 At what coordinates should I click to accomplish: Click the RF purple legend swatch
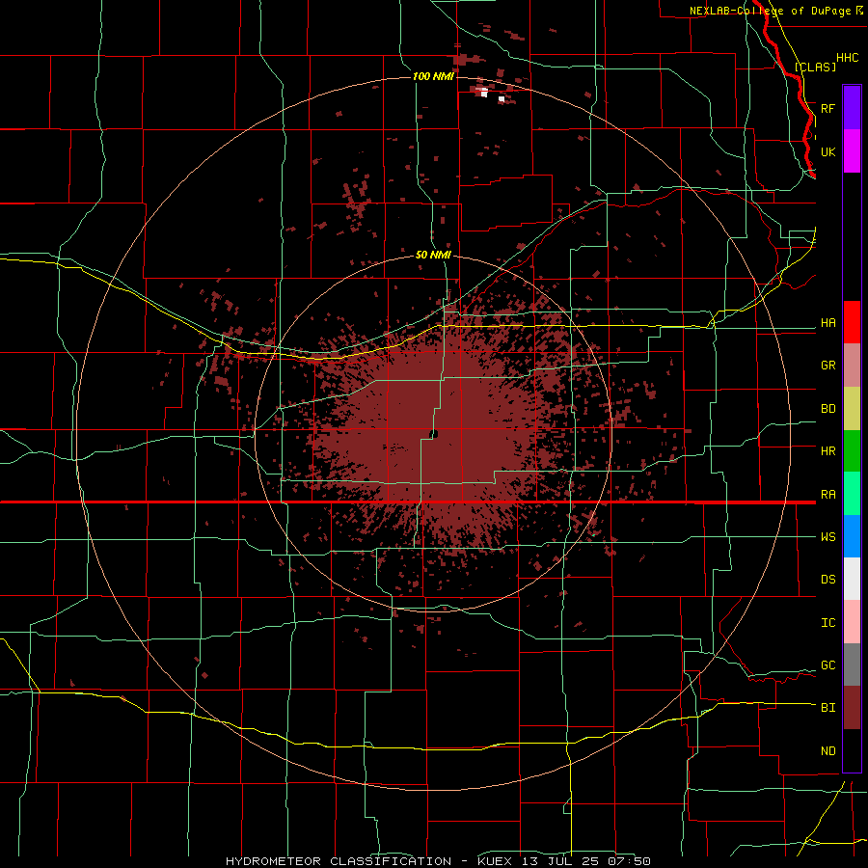pyautogui.click(x=852, y=107)
